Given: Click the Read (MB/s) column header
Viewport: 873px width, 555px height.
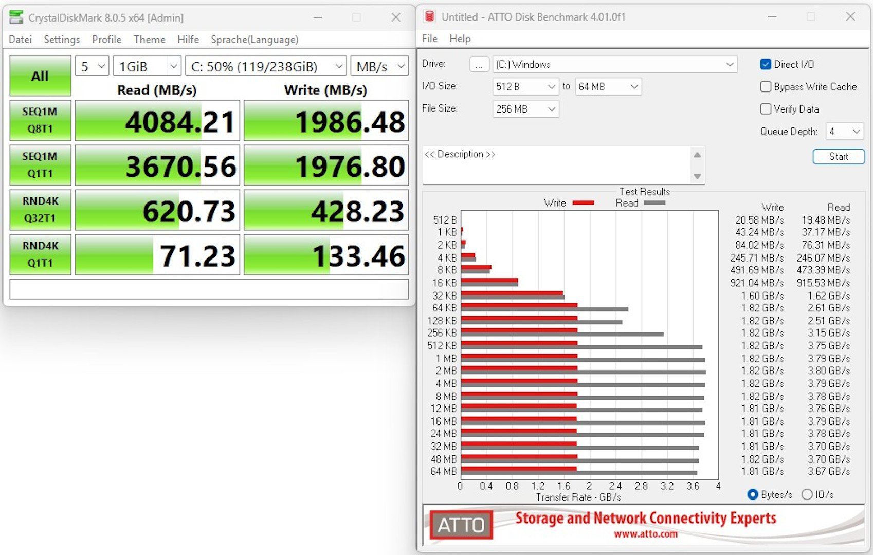Looking at the screenshot, I should (x=157, y=90).
